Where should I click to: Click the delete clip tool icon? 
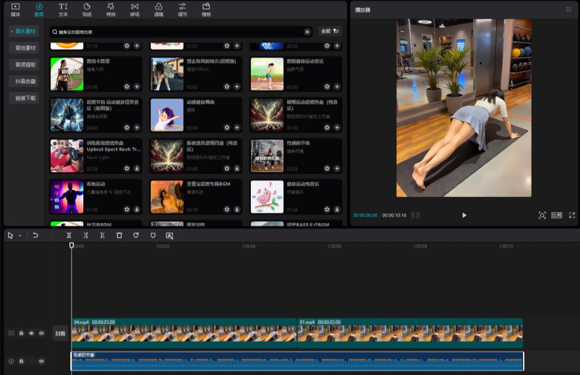click(x=119, y=235)
